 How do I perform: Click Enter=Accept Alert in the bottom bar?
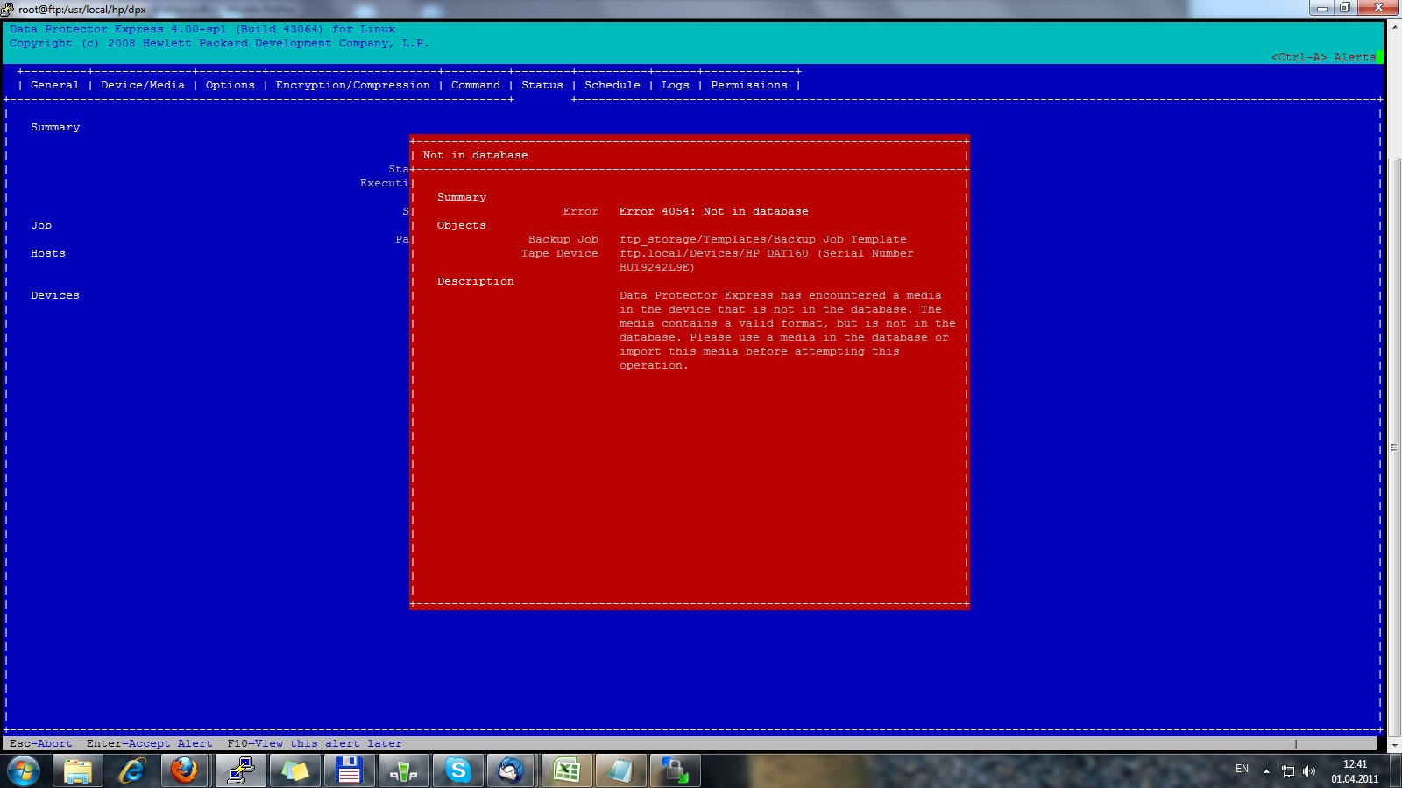(150, 743)
